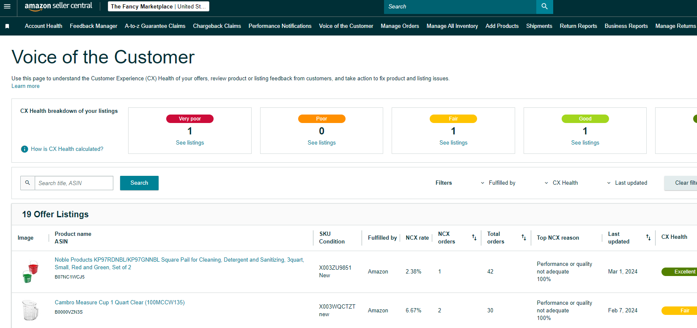This screenshot has width=697, height=328.
Task: Open Business Reports
Action: [x=626, y=26]
